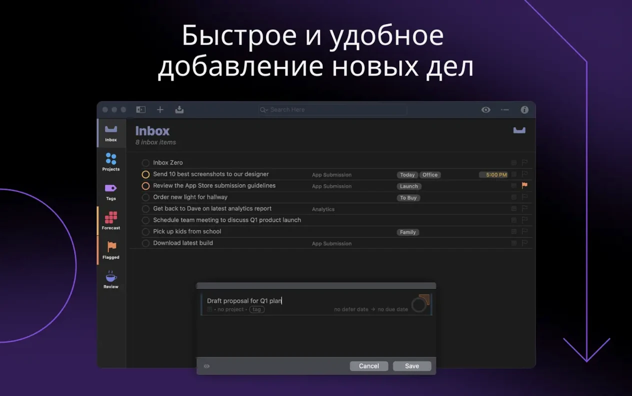Click the Search Here field
Screen dimensions: 632x396
pyautogui.click(x=332, y=109)
